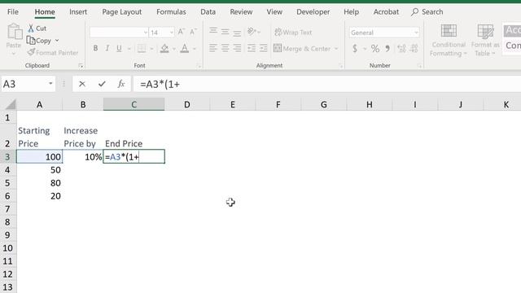Open the Help tab
Viewport: 521px width, 293px height.
[351, 12]
